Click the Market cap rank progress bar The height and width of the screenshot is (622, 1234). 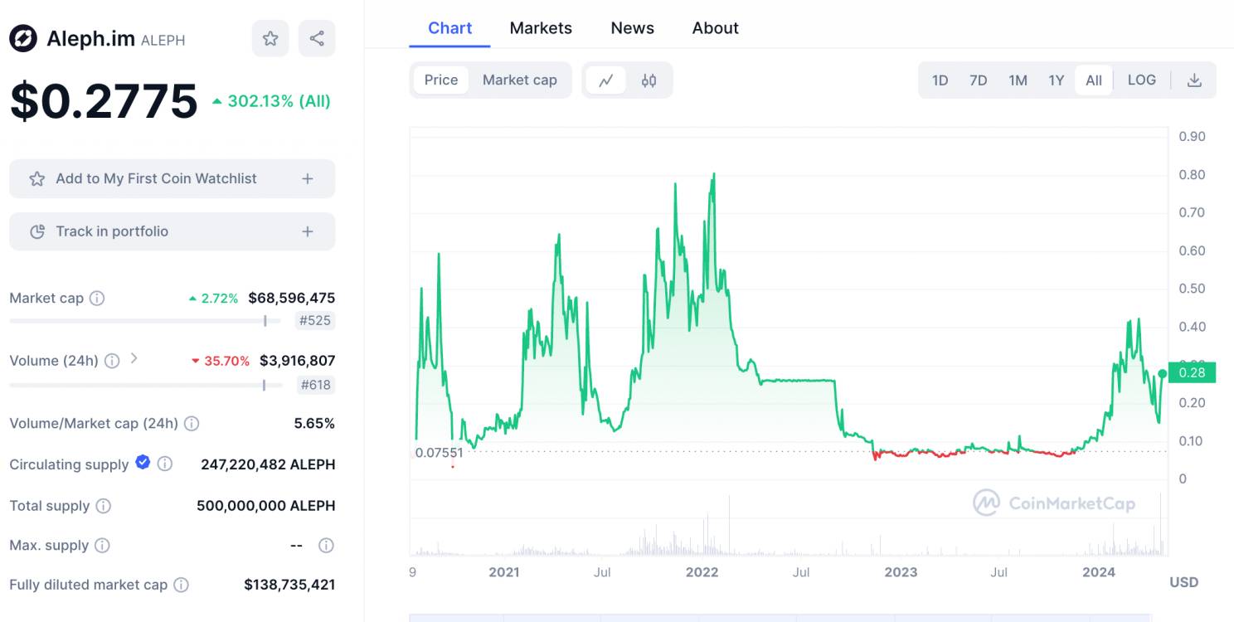tap(145, 321)
